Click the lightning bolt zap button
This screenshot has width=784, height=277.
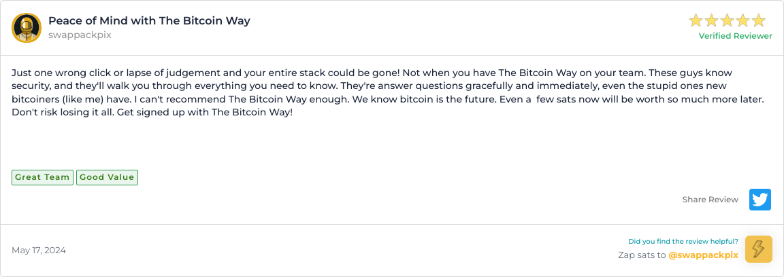click(759, 249)
